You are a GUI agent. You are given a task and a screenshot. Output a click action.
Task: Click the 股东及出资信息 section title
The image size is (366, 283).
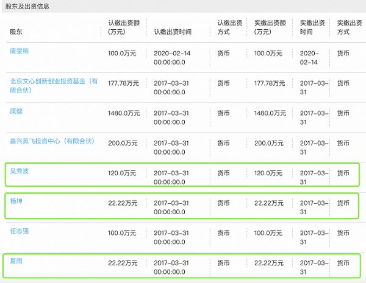(x=29, y=7)
